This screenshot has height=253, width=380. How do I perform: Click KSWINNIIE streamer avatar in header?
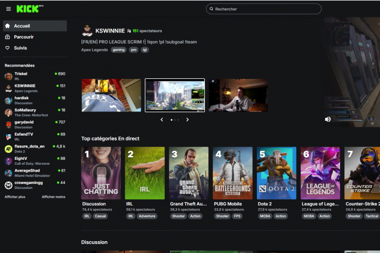pos(87,31)
